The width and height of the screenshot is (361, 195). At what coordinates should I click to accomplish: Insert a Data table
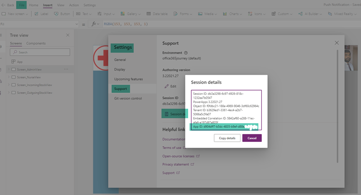pyautogui.click(x=157, y=14)
